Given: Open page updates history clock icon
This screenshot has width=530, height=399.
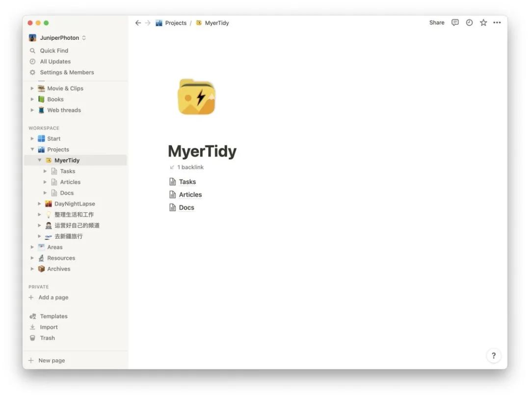Looking at the screenshot, I should [469, 22].
